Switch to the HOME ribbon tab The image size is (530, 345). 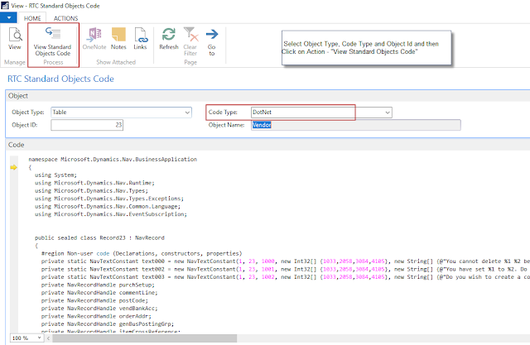[x=32, y=18]
